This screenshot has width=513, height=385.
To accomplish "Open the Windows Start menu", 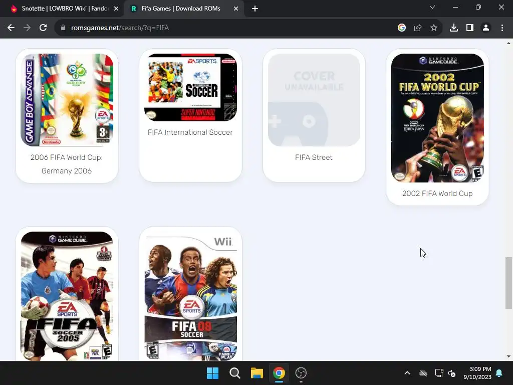I will tap(212, 373).
